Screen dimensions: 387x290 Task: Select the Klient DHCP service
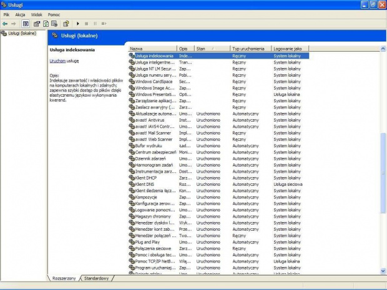145,178
